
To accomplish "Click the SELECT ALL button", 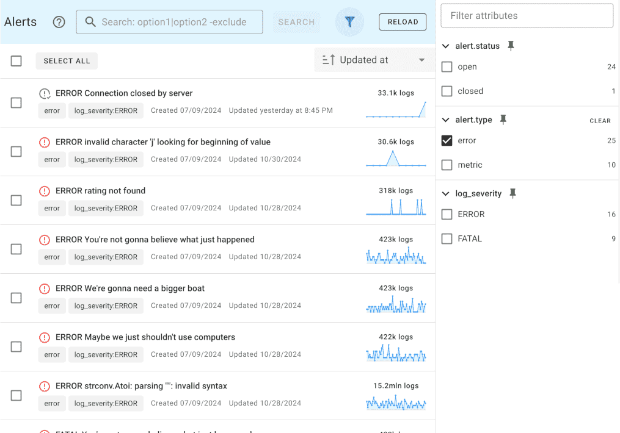I will pyautogui.click(x=66, y=60).
